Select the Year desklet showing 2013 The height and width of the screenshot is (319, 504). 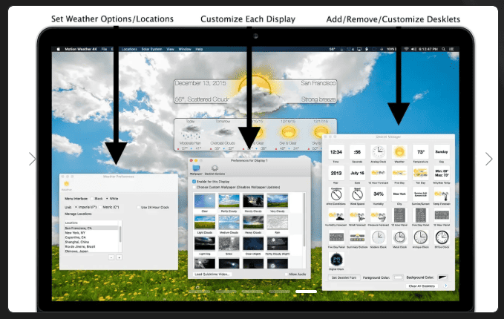tap(336, 173)
